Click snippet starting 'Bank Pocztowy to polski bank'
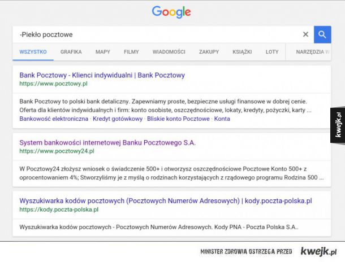 (165, 106)
